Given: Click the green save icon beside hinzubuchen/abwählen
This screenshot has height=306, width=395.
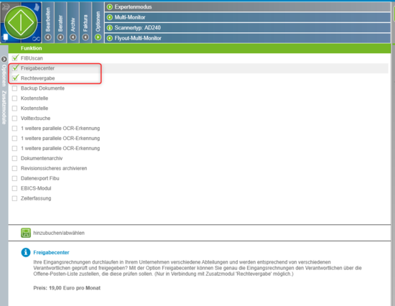Looking at the screenshot, I should (26, 233).
